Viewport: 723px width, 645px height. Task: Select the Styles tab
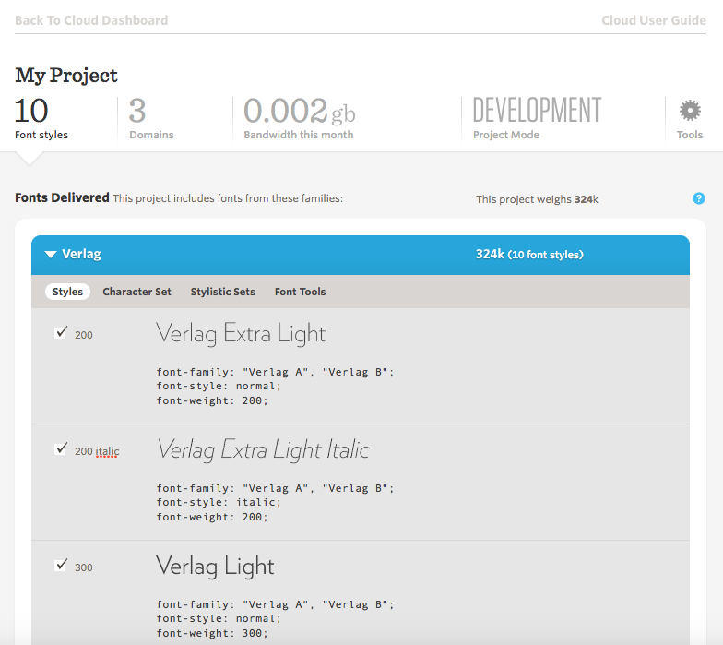point(68,292)
